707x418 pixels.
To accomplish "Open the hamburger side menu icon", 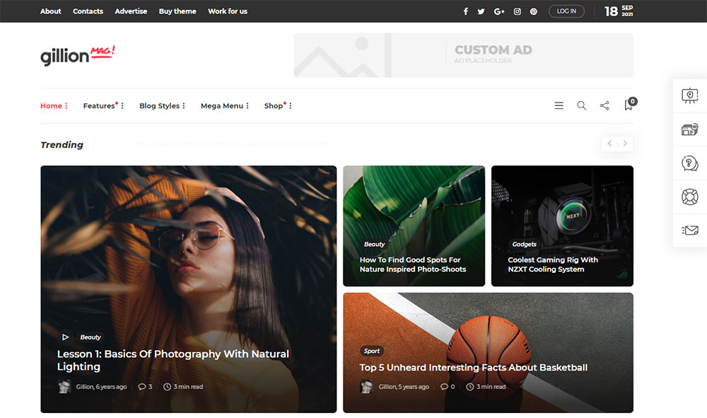I will click(559, 105).
